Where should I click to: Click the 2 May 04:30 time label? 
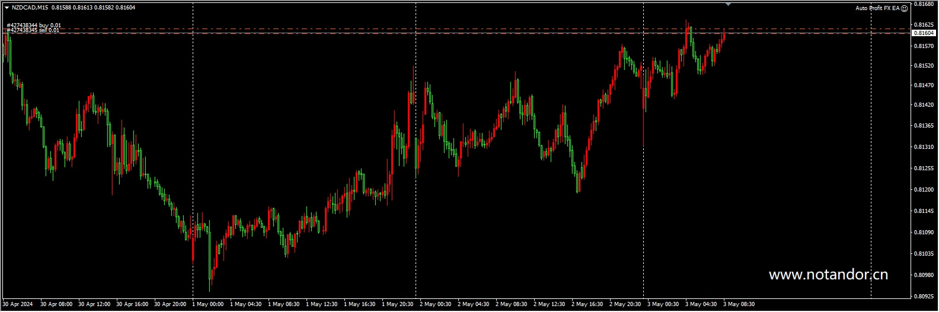pyautogui.click(x=474, y=304)
